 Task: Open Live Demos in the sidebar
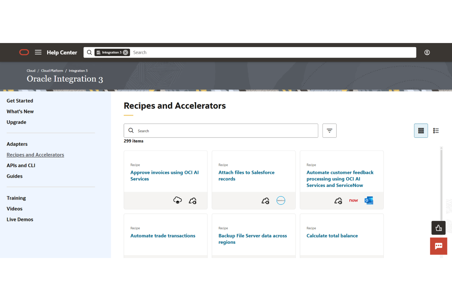(x=20, y=220)
